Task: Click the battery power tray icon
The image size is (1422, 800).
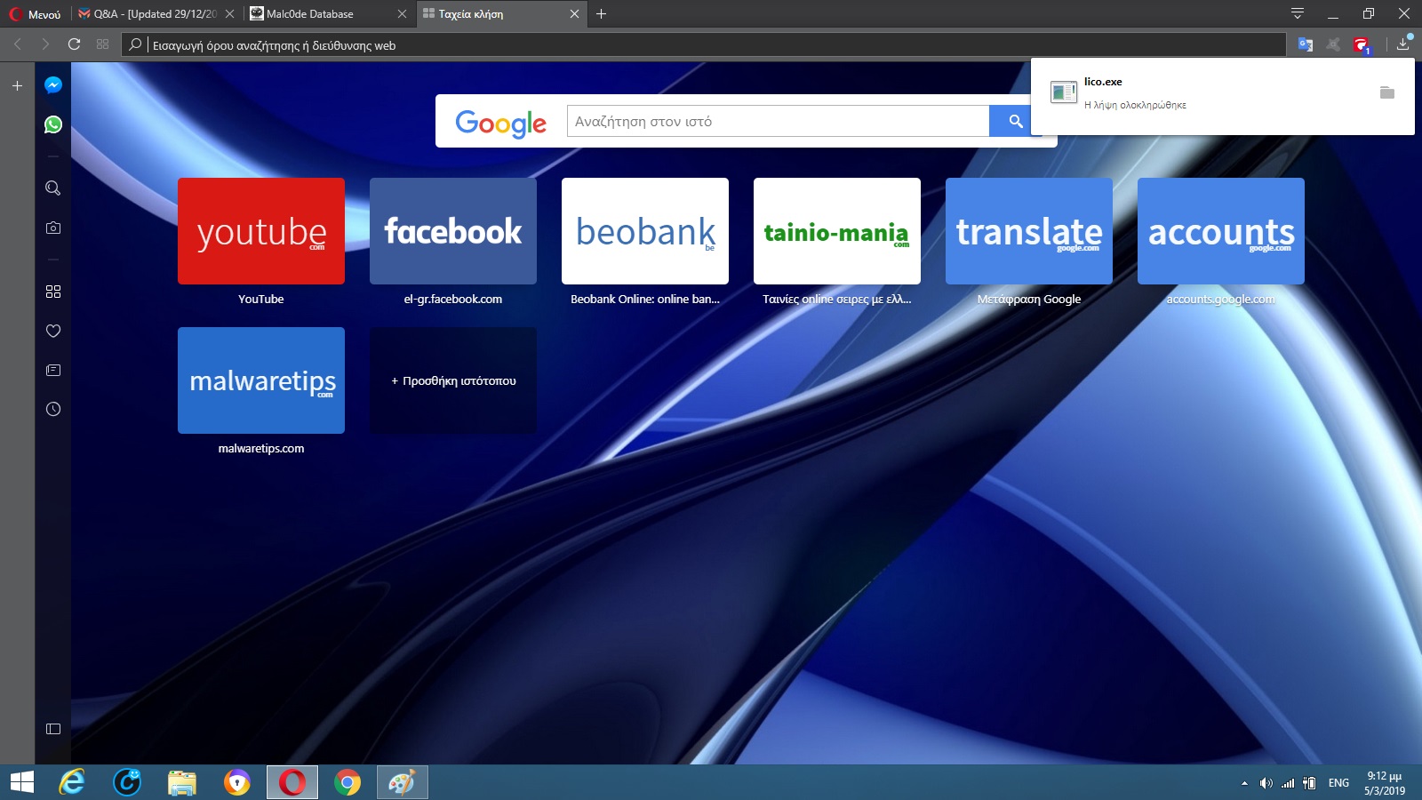Action: pos(1309,783)
